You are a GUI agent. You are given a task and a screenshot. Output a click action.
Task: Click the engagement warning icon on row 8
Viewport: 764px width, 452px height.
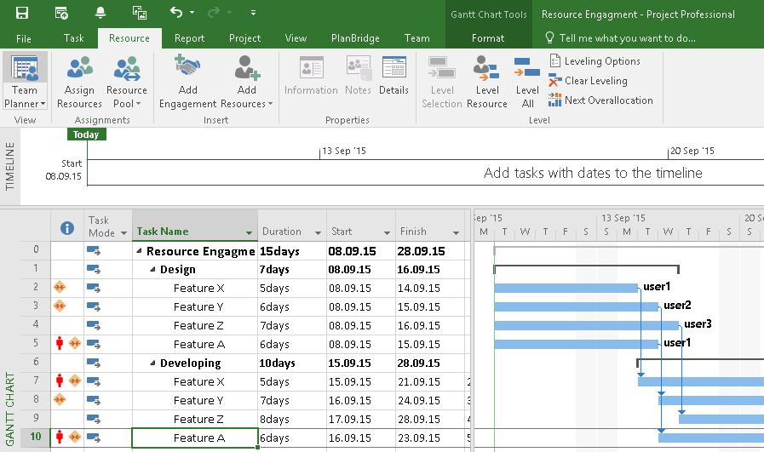(60, 399)
